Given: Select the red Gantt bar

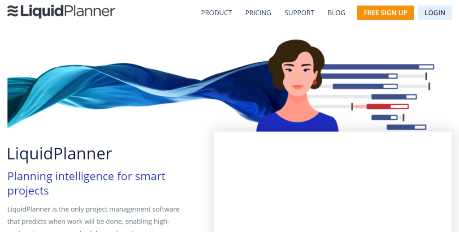Looking at the screenshot, I should point(387,107).
